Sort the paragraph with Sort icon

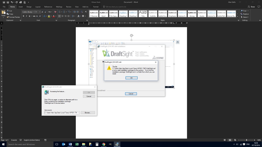(x=82, y=12)
